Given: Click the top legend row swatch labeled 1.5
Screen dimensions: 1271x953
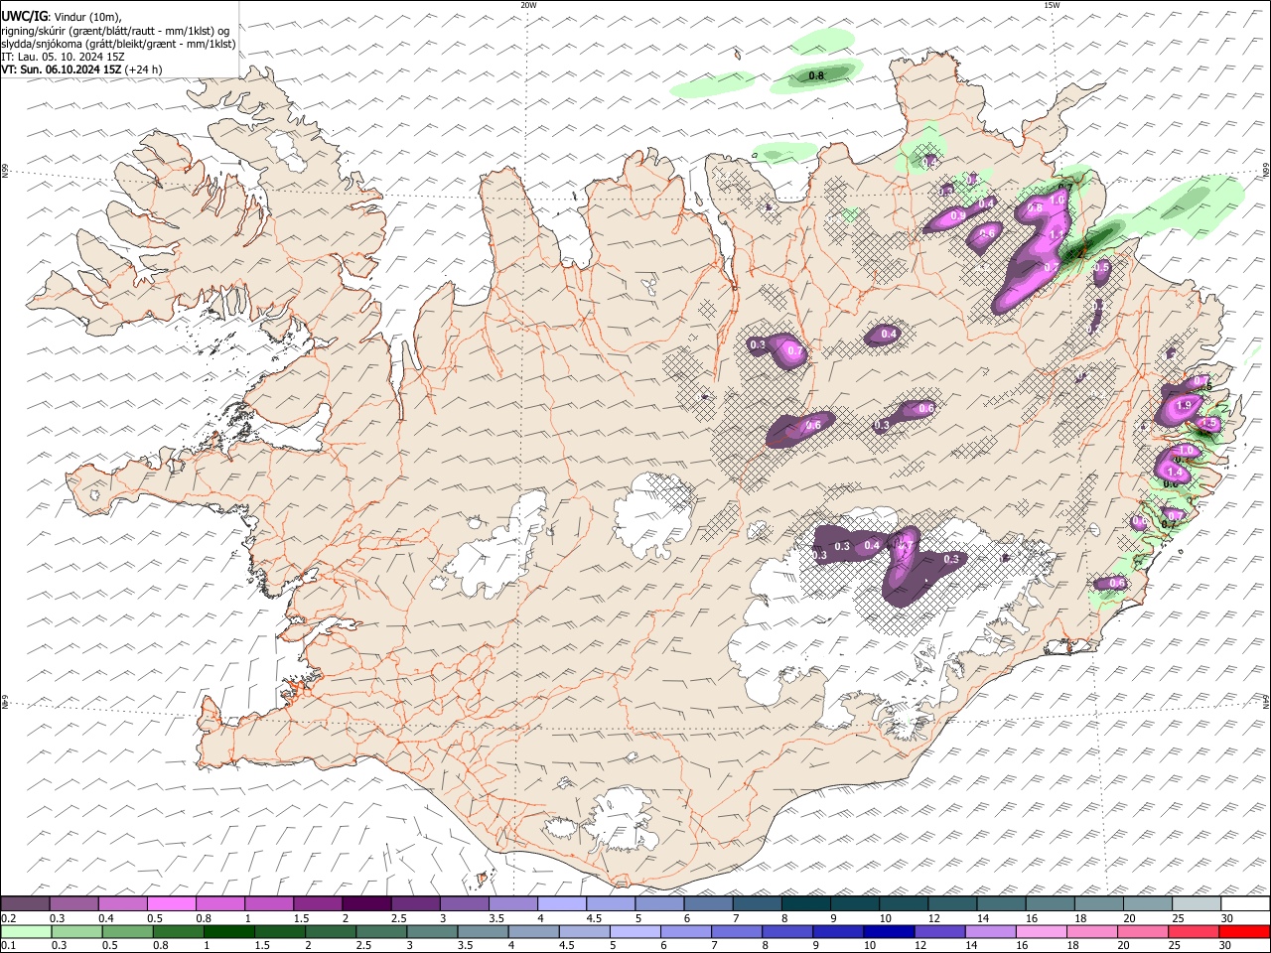Looking at the screenshot, I should pyautogui.click(x=318, y=904).
